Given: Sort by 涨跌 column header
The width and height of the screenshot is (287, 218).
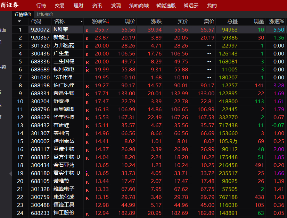Looking at the screenshot, I should (x=156, y=21).
